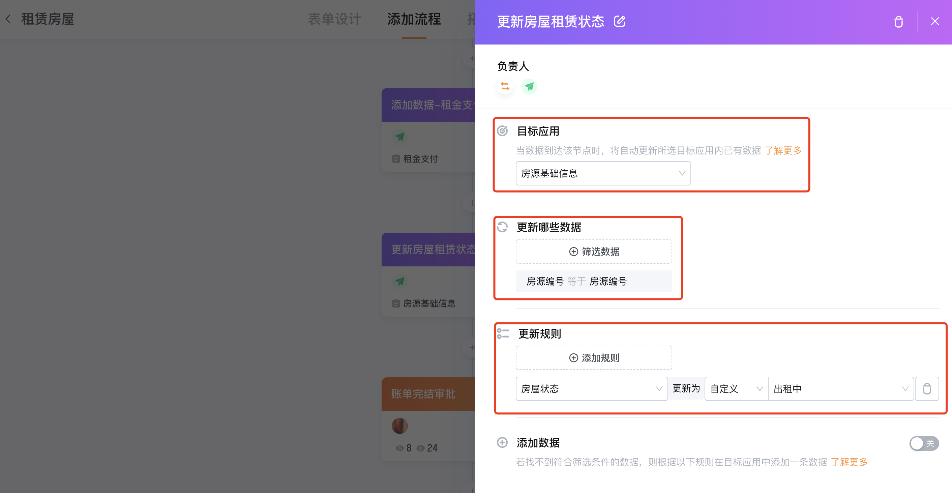Screen dimensions: 952x493
Task: Click the hidden-fields eye icon showing 8
Action: click(399, 448)
